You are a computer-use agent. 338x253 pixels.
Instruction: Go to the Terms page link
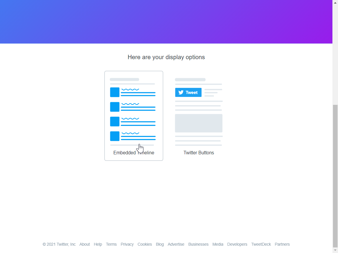[111, 244]
